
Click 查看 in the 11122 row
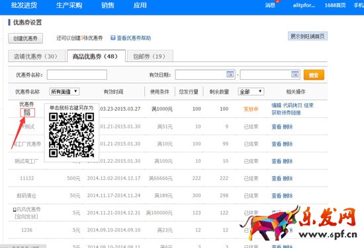click(276, 178)
